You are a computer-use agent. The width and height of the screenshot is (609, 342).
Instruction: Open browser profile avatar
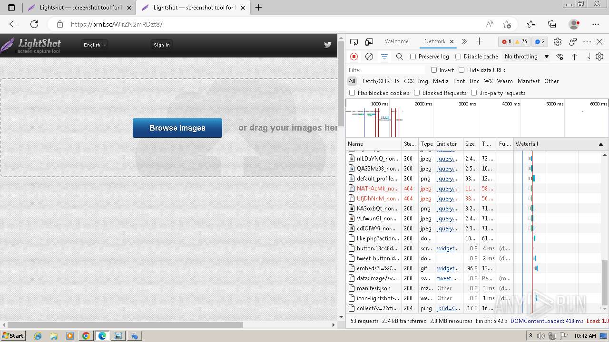point(574,24)
